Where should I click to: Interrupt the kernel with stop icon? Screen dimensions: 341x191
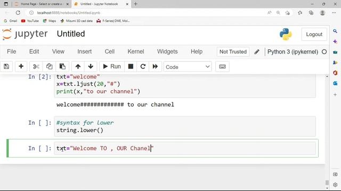click(x=131, y=66)
